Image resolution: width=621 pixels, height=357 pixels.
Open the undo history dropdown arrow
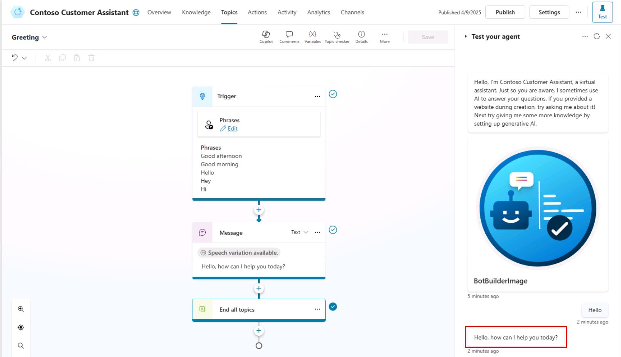pyautogui.click(x=24, y=58)
